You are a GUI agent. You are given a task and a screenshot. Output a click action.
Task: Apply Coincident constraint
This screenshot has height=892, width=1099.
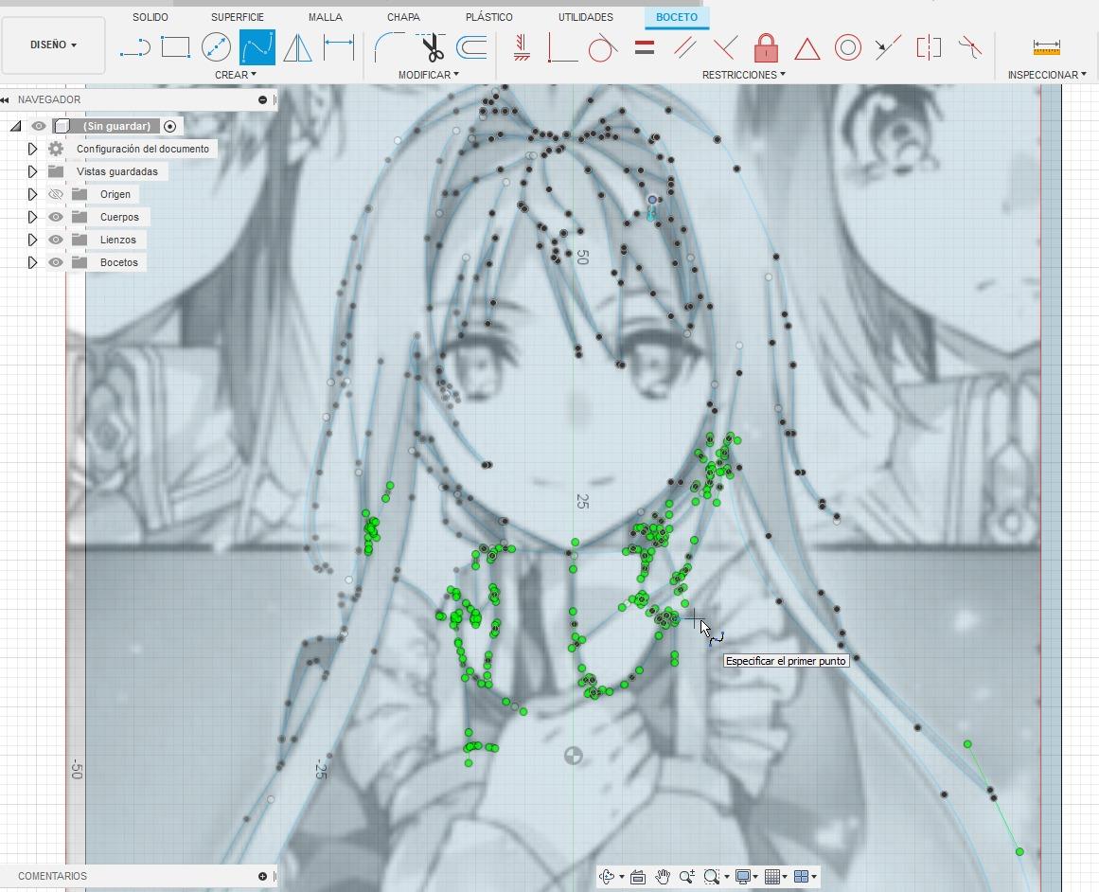562,47
